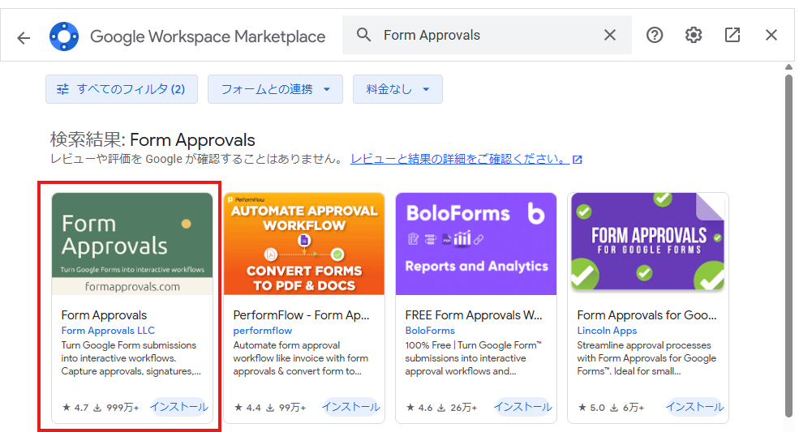Click the 26万+ download count
The width and height of the screenshot is (799, 432).
coord(457,408)
